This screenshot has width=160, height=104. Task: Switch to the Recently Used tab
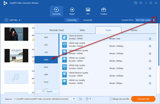pyautogui.click(x=57, y=30)
